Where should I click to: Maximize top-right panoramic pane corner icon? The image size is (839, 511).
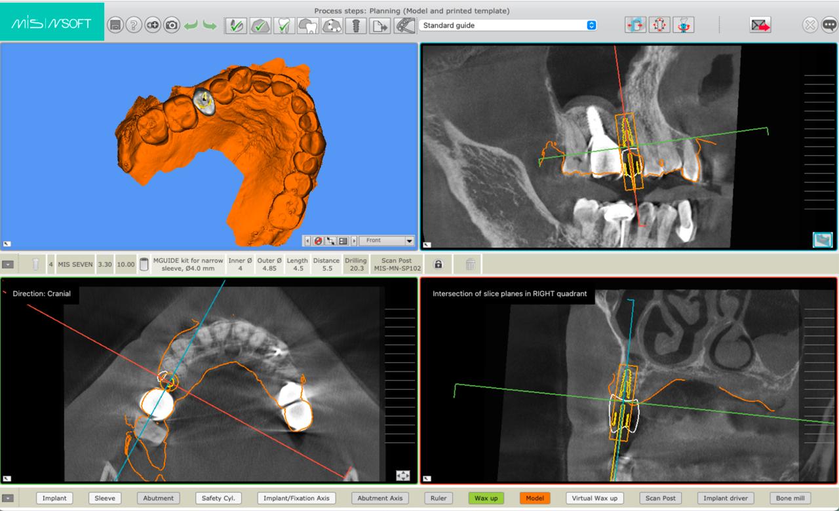(427, 244)
